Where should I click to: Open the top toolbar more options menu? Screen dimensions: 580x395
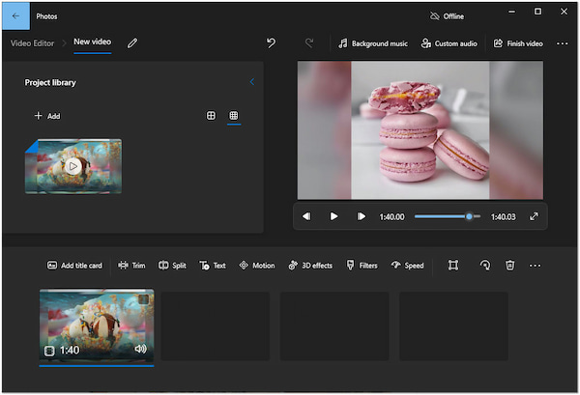[x=562, y=43]
